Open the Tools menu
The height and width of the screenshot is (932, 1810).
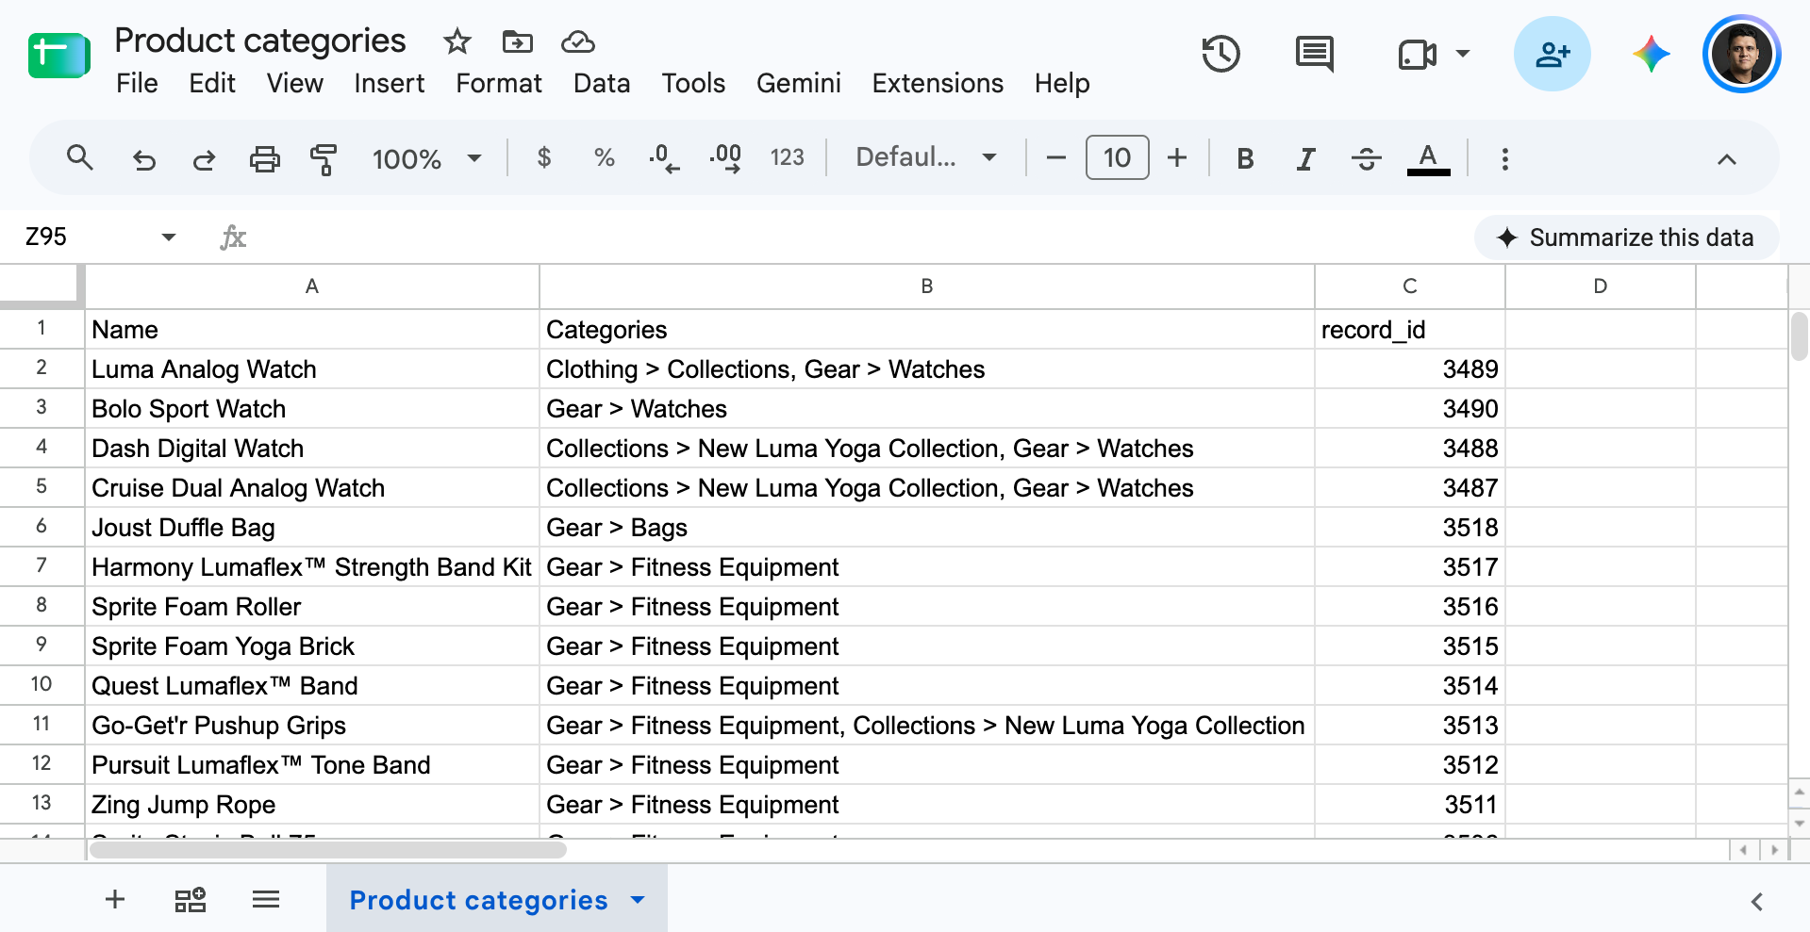pos(693,83)
